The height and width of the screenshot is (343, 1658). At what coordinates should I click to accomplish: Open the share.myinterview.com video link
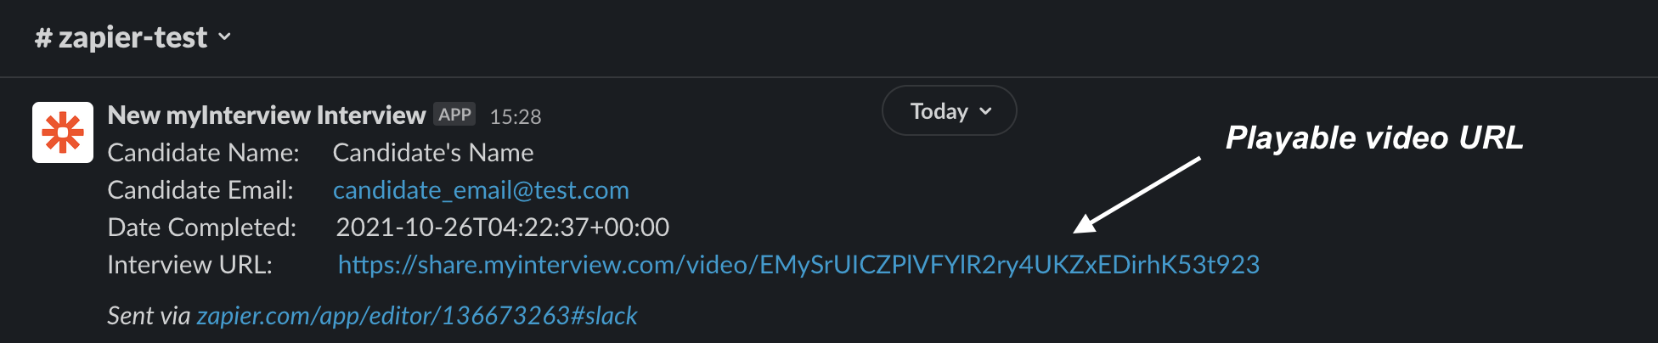click(798, 265)
